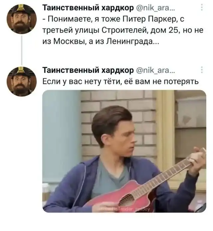The width and height of the screenshot is (213, 231).
Task: Open the @nik_ara handle on the reply tweet
Action: click(155, 71)
